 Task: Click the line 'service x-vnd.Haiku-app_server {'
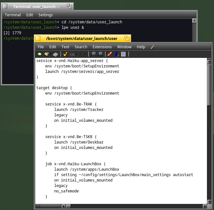coord(72,61)
